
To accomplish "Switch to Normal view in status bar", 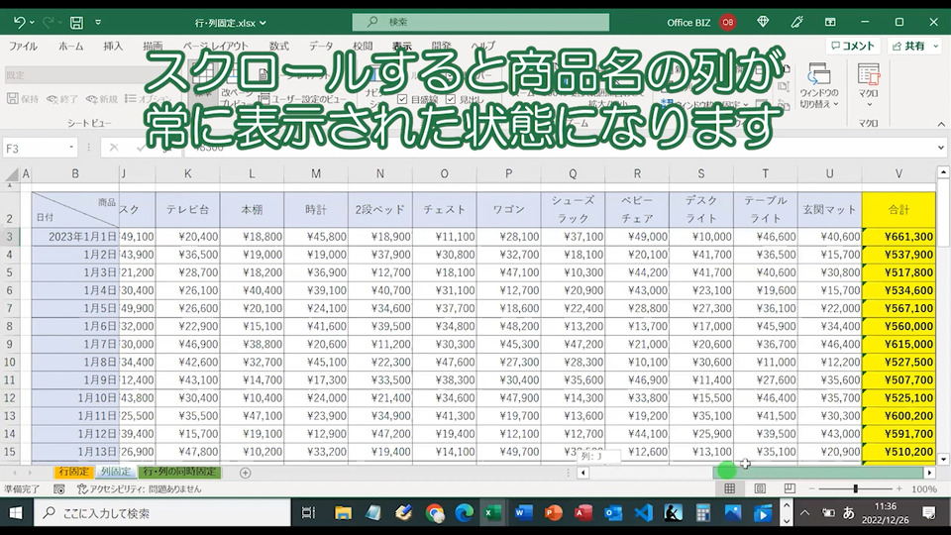I will coord(730,488).
